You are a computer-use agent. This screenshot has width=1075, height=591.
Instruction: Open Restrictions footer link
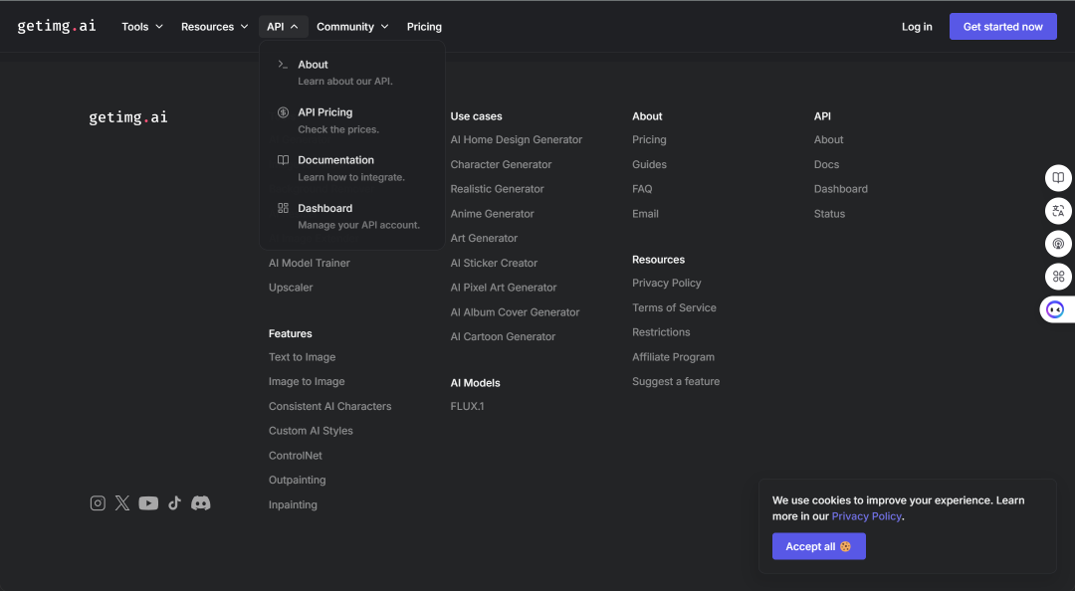(x=661, y=332)
